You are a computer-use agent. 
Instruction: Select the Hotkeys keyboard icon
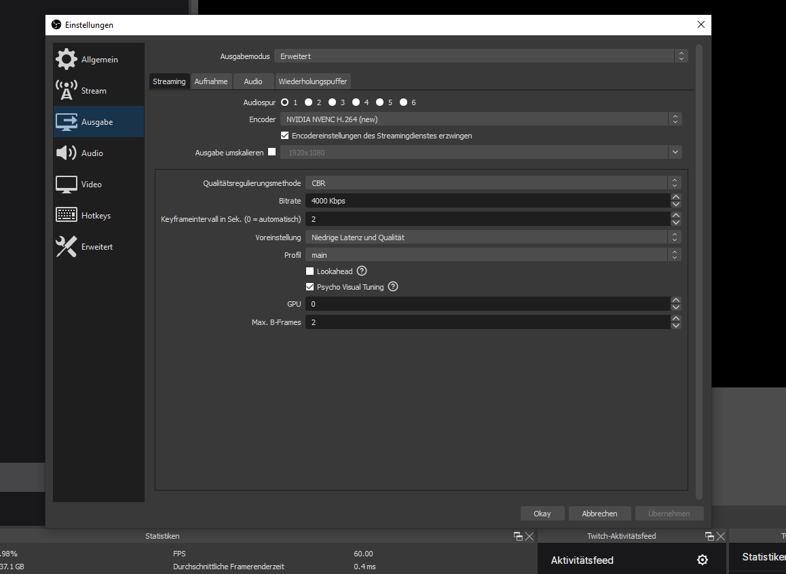point(67,216)
